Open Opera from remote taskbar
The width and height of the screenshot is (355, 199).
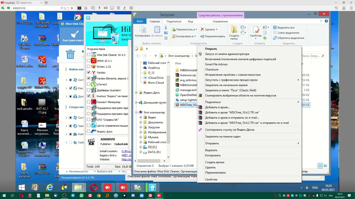(x=94, y=188)
